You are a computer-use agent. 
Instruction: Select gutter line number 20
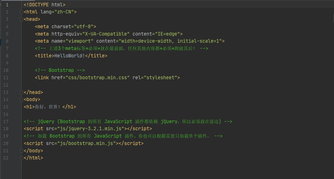point(6,143)
